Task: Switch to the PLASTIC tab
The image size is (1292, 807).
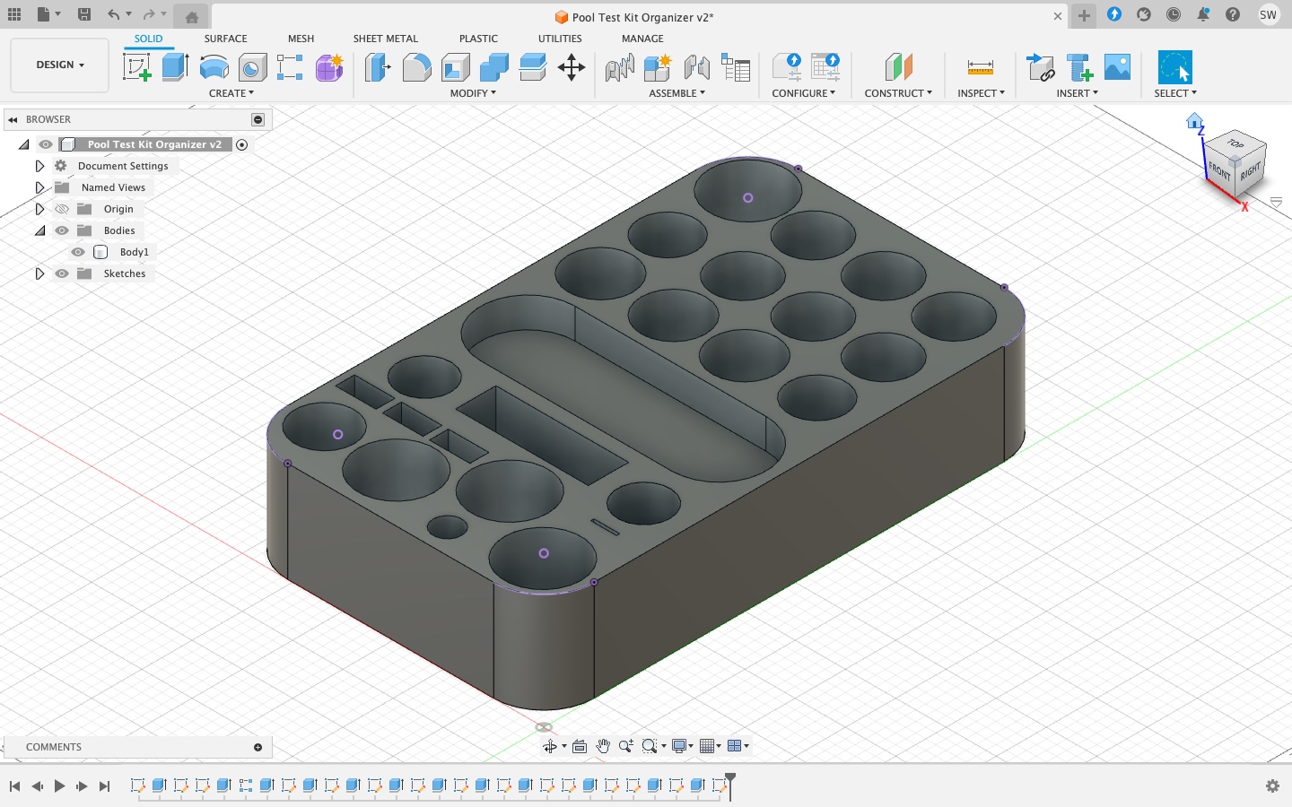Action: [x=478, y=39]
